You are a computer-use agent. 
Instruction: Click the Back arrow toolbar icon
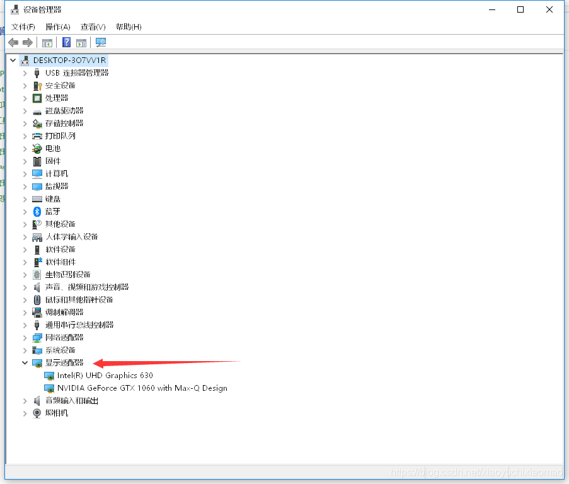click(x=13, y=42)
